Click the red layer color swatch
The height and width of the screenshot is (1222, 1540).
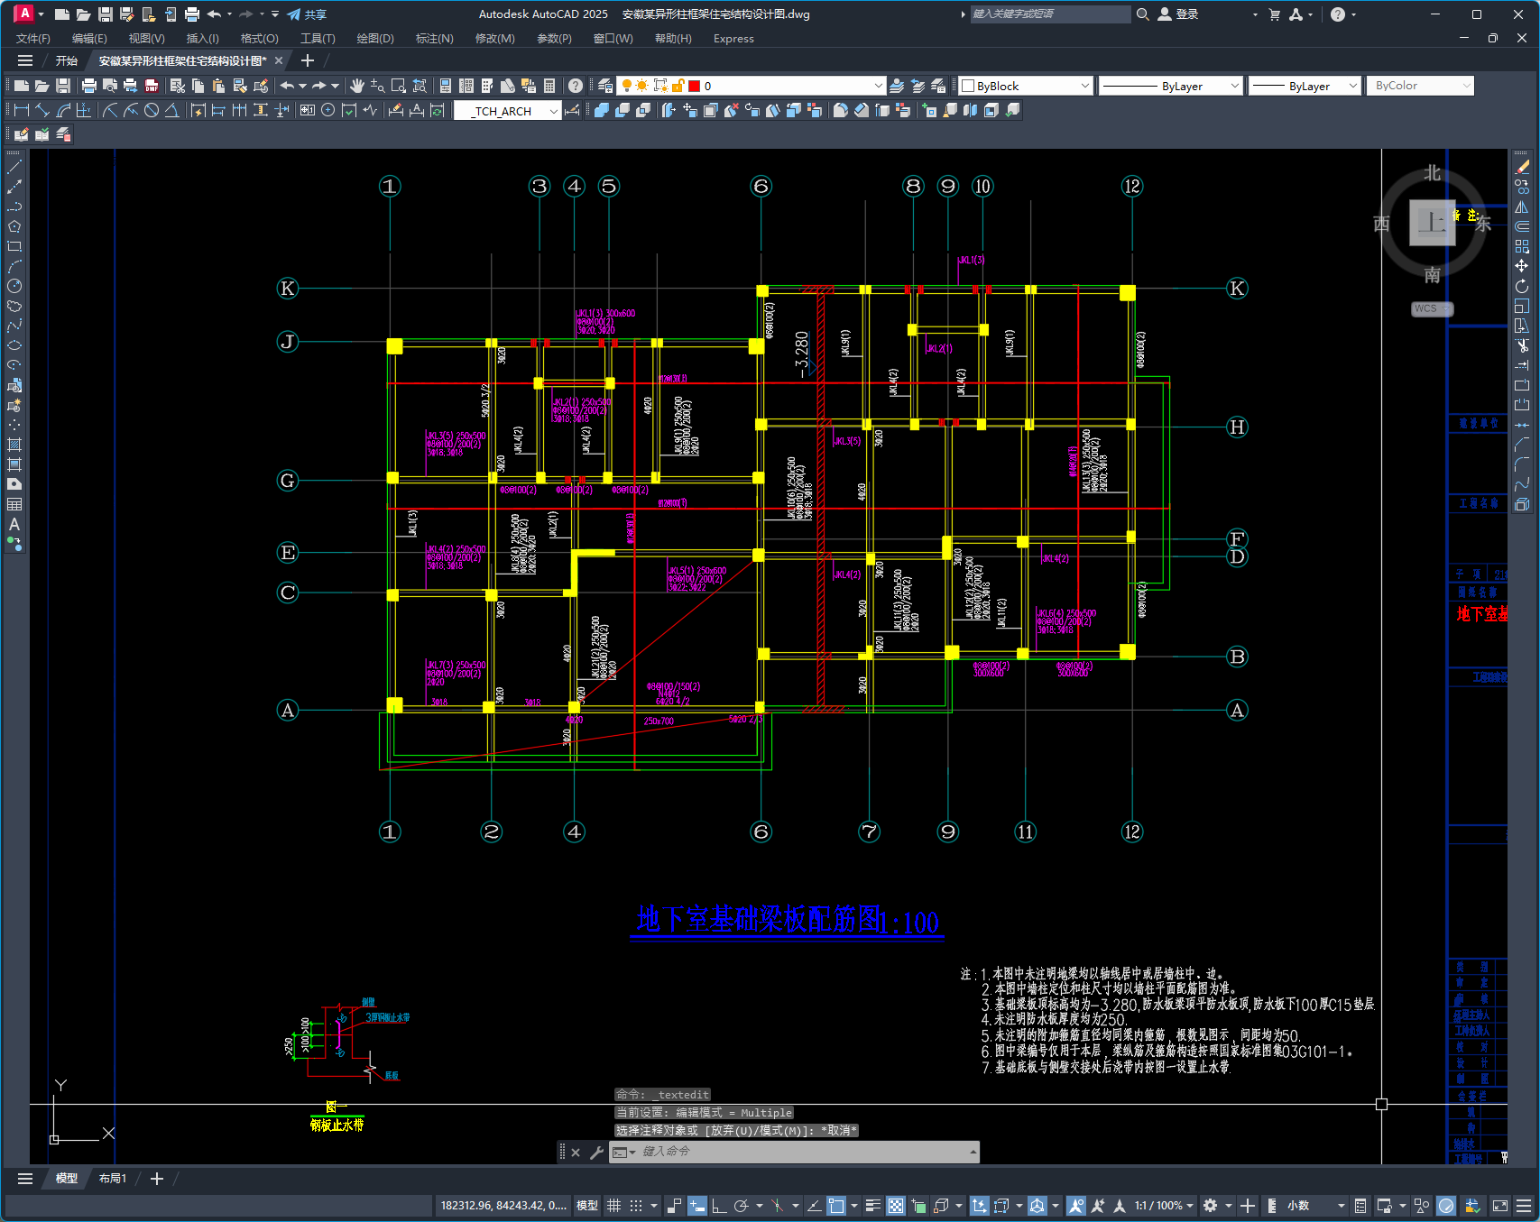(694, 86)
